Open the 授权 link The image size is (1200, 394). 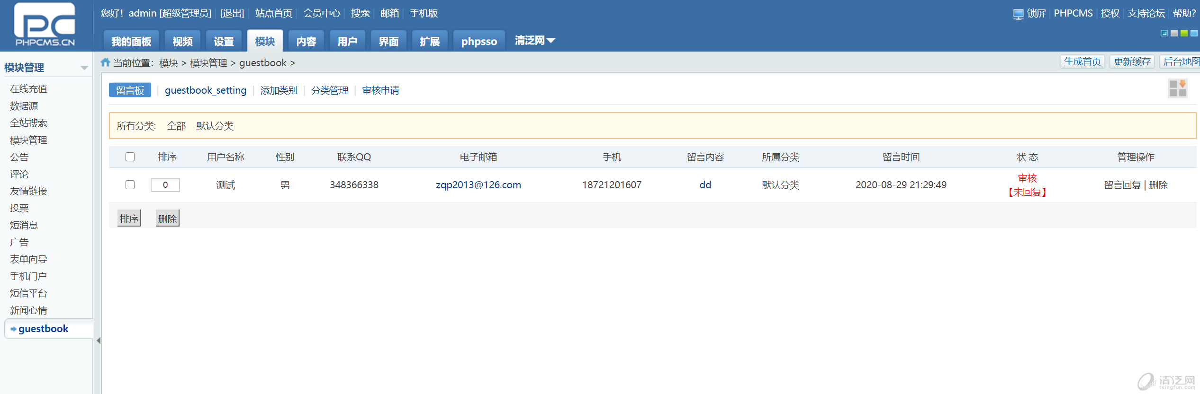coord(1110,13)
